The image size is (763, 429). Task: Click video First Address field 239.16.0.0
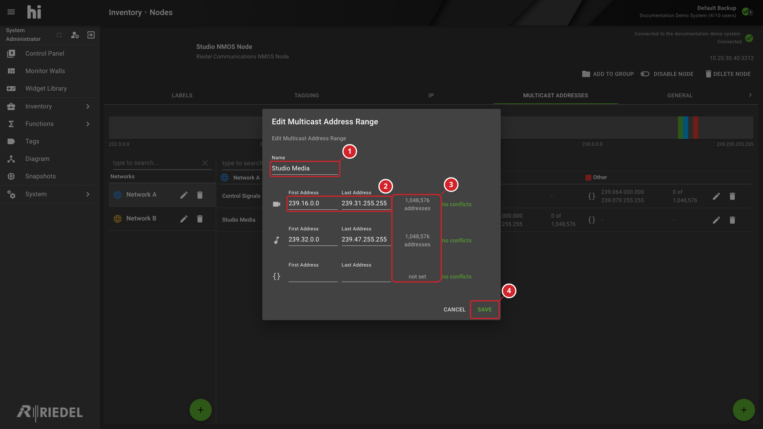click(x=313, y=203)
